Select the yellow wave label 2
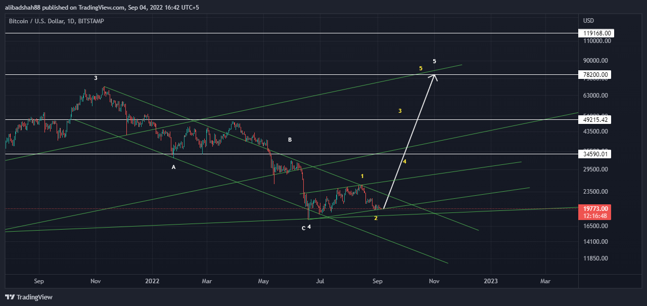The image size is (647, 306). (376, 218)
